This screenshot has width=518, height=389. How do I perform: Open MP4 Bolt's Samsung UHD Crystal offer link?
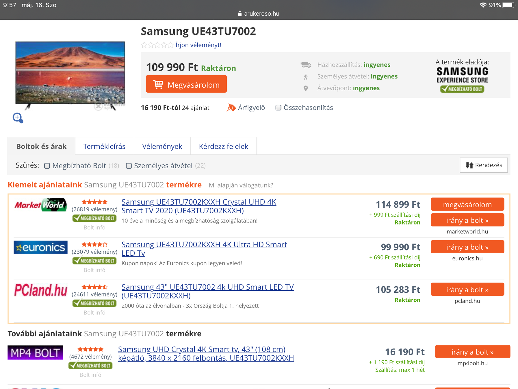point(206,353)
